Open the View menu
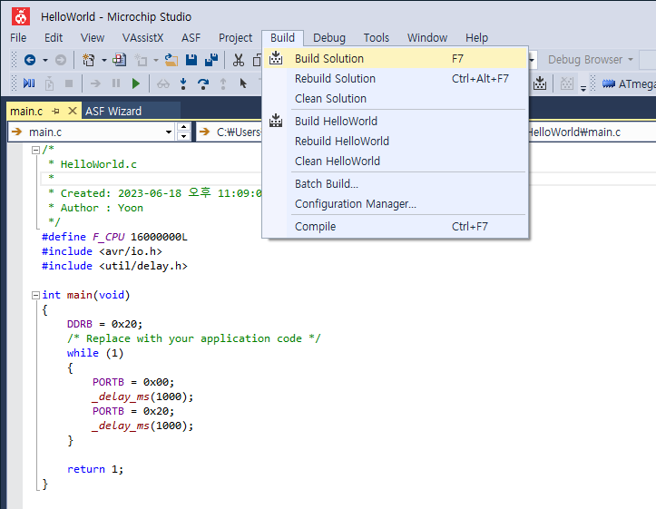This screenshot has height=509, width=656. pos(93,38)
